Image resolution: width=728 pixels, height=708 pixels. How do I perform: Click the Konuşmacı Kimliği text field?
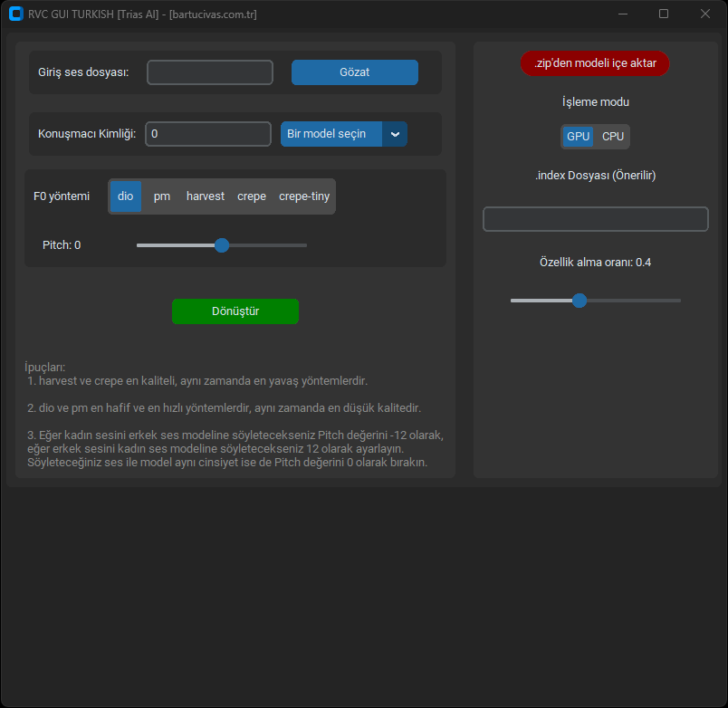(208, 134)
